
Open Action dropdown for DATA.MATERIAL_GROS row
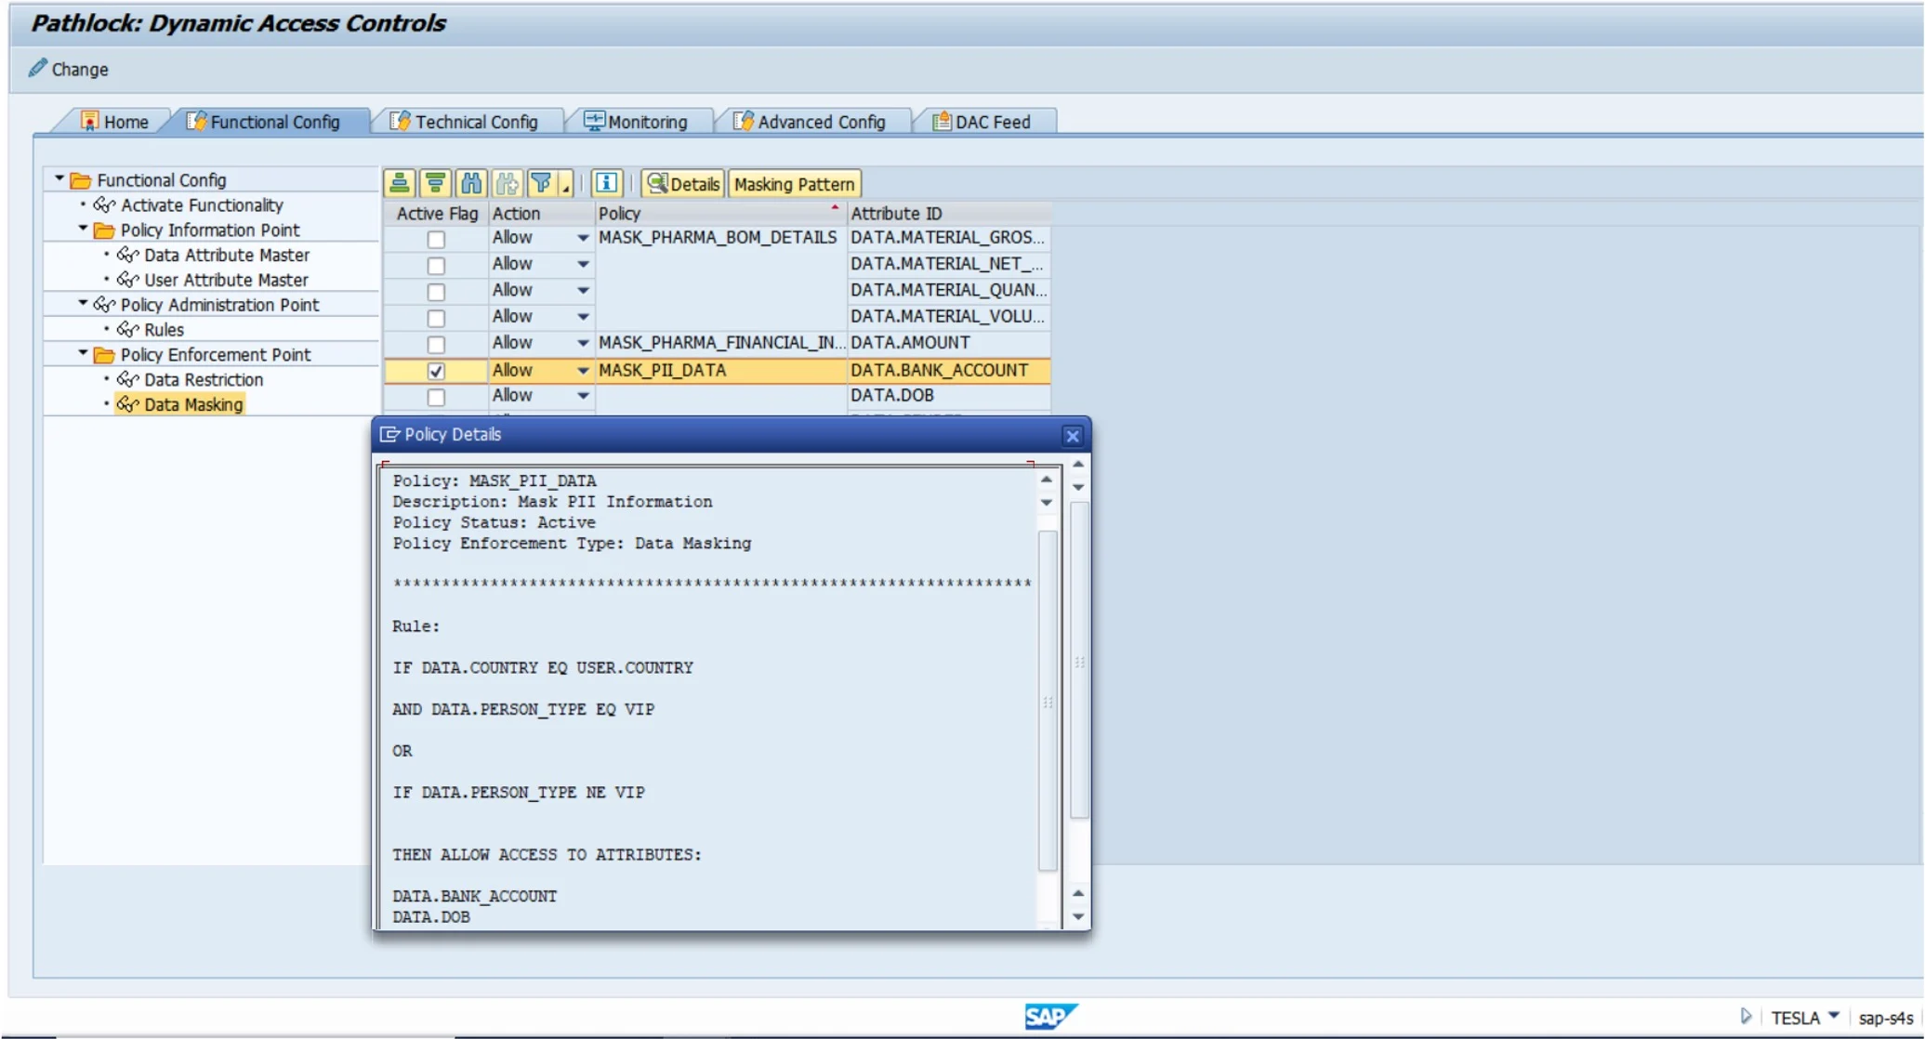[x=583, y=238]
